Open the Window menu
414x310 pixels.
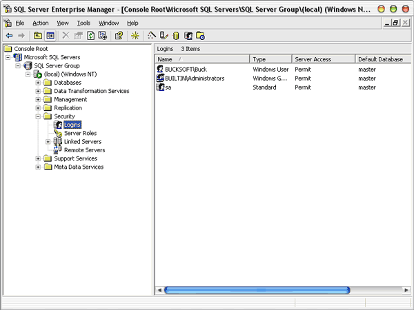tap(108, 23)
